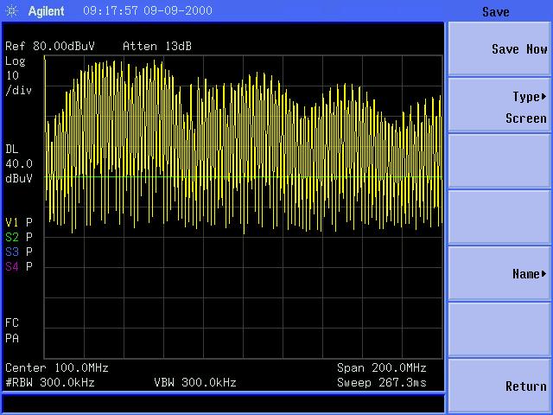Screen dimensions: 553x415
Task: Click the #RBW 300.0kHz readout
Action: coord(50,382)
